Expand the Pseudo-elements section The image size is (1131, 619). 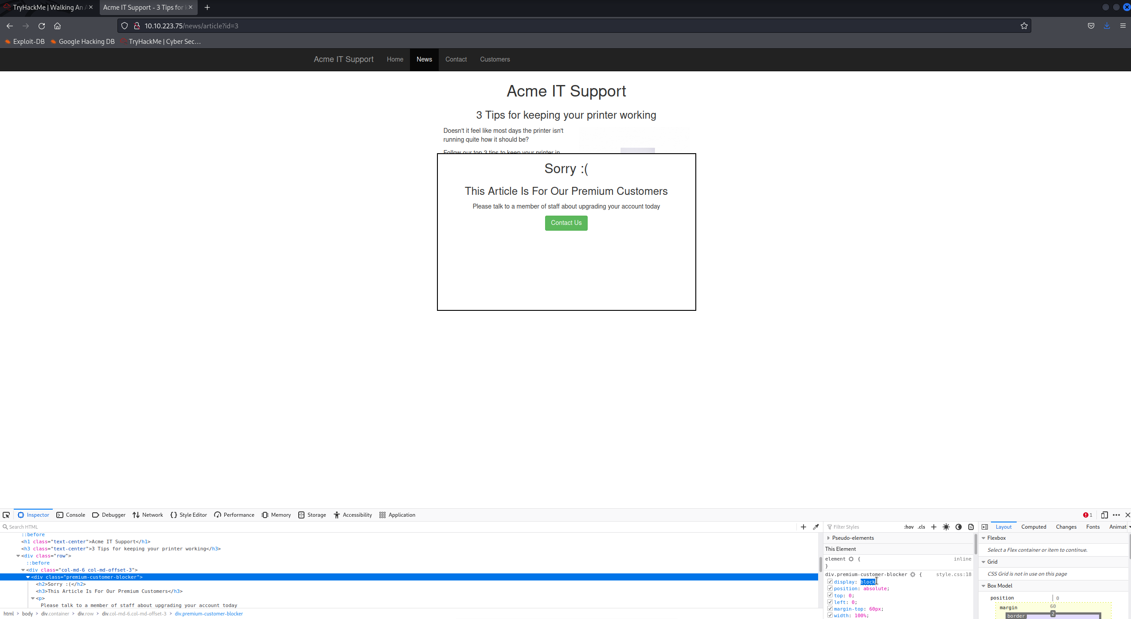pyautogui.click(x=828, y=538)
